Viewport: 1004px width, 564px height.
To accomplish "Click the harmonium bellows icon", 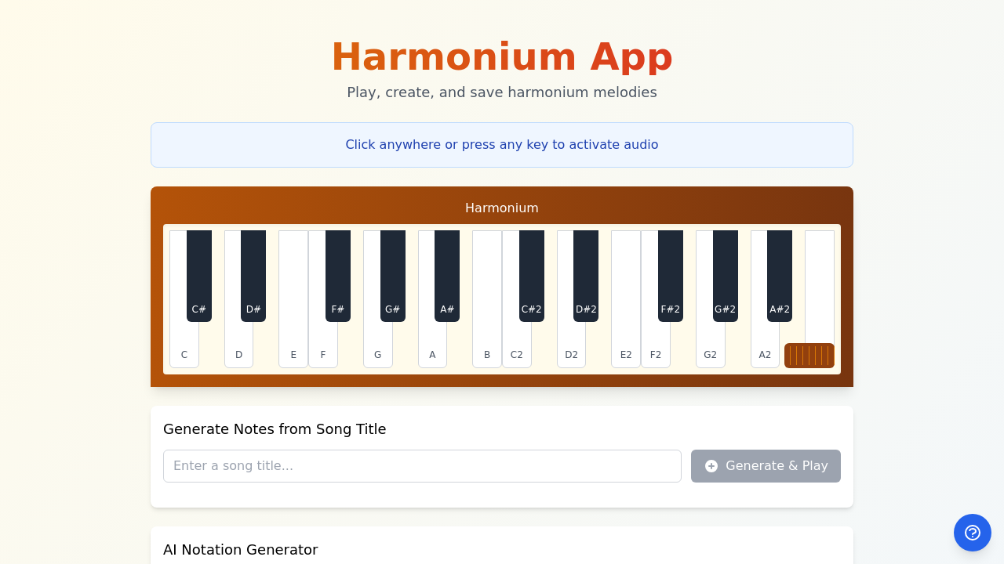I will tap(809, 356).
